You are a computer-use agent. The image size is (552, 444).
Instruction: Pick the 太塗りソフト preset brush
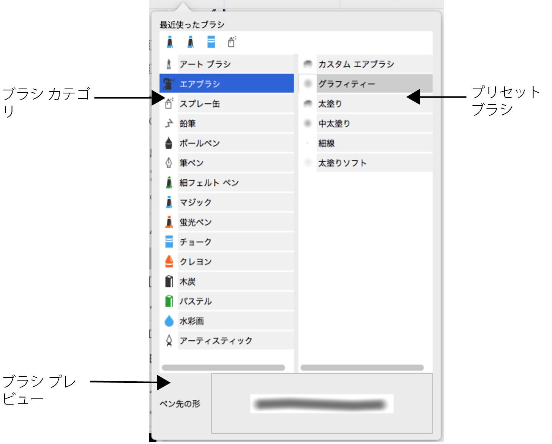coord(374,163)
